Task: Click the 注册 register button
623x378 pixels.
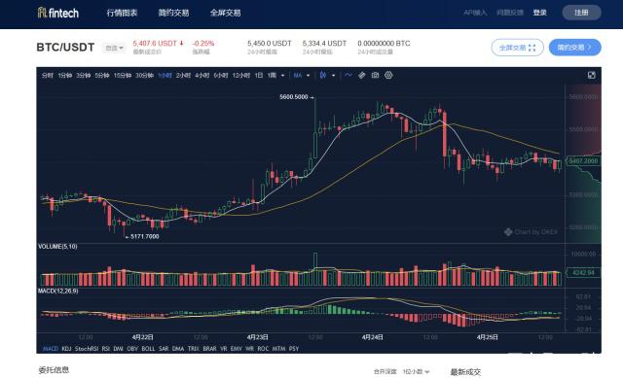Action: pos(581,13)
